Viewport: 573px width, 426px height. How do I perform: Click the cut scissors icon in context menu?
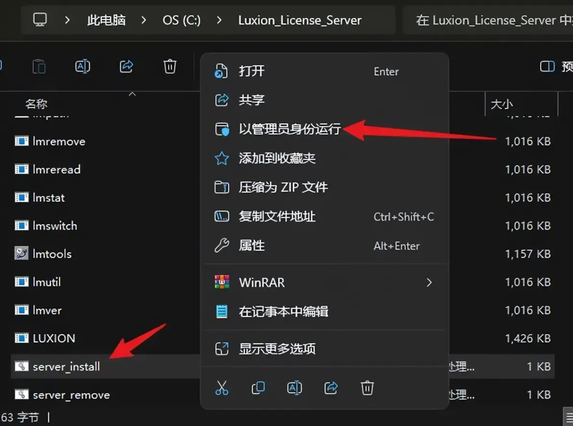222,388
